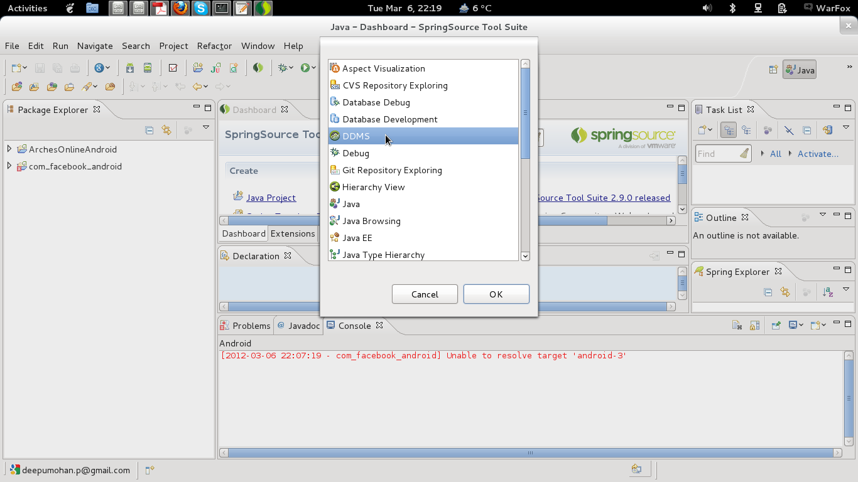The width and height of the screenshot is (858, 482).
Task: Select Aspect Visualization perspective
Action: pos(423,68)
